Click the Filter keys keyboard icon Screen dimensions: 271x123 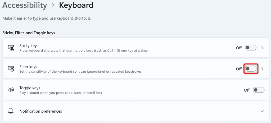coord(11,69)
